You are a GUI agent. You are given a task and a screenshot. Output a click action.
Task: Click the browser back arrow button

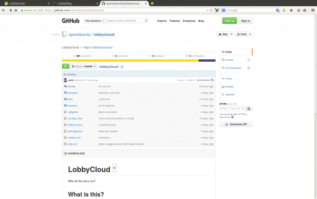11,10
